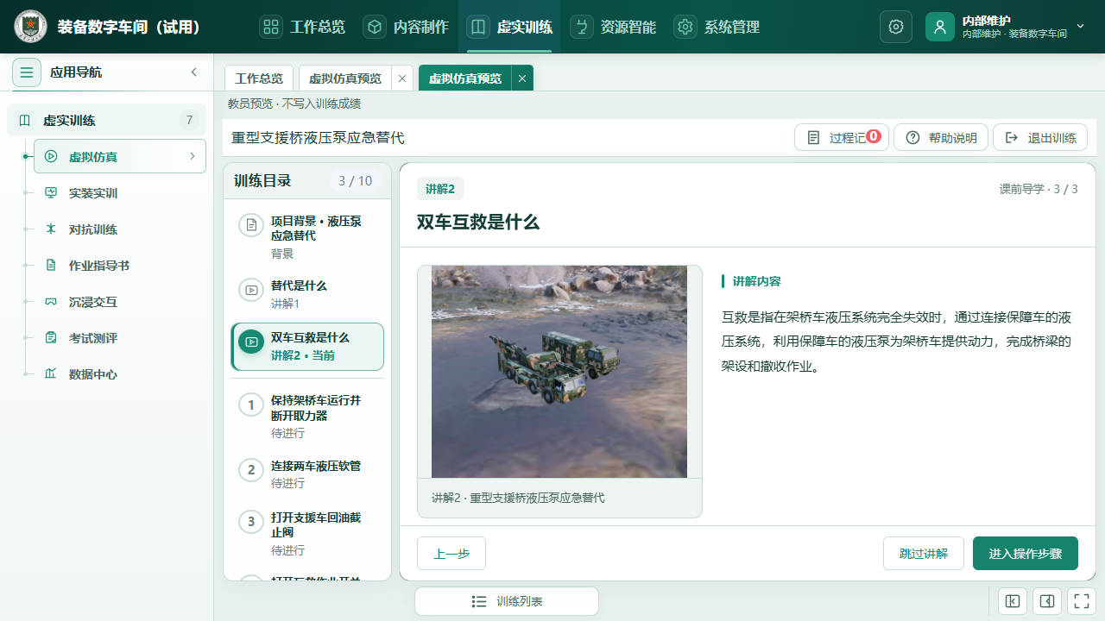Toggle the right panel with the bottom toolbar icon
Image resolution: width=1105 pixels, height=621 pixels.
[1047, 601]
